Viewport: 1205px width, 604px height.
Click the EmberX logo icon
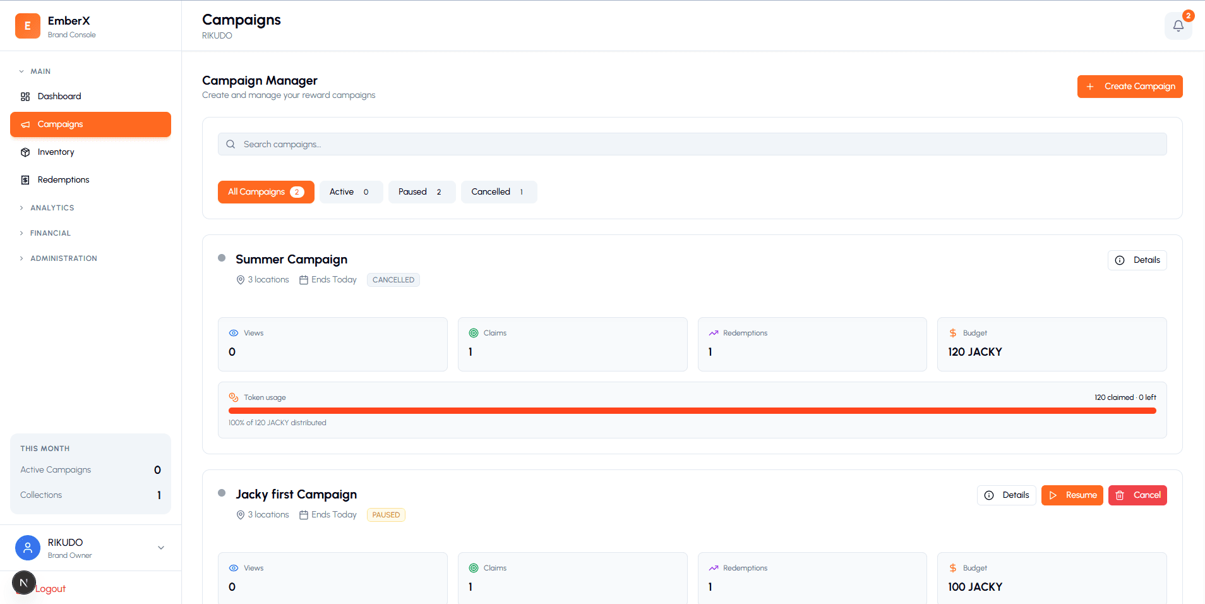(28, 26)
